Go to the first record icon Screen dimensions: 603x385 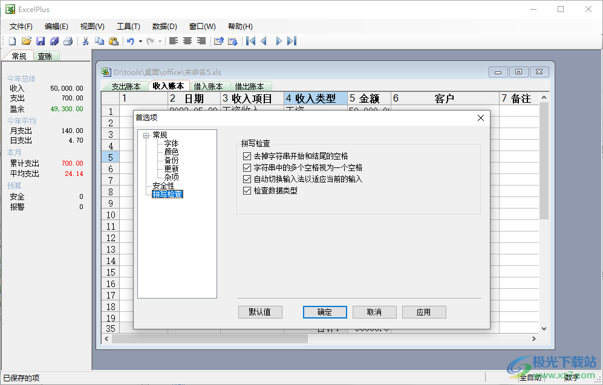coord(251,41)
